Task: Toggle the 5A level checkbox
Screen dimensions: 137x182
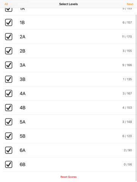Action: (9, 122)
